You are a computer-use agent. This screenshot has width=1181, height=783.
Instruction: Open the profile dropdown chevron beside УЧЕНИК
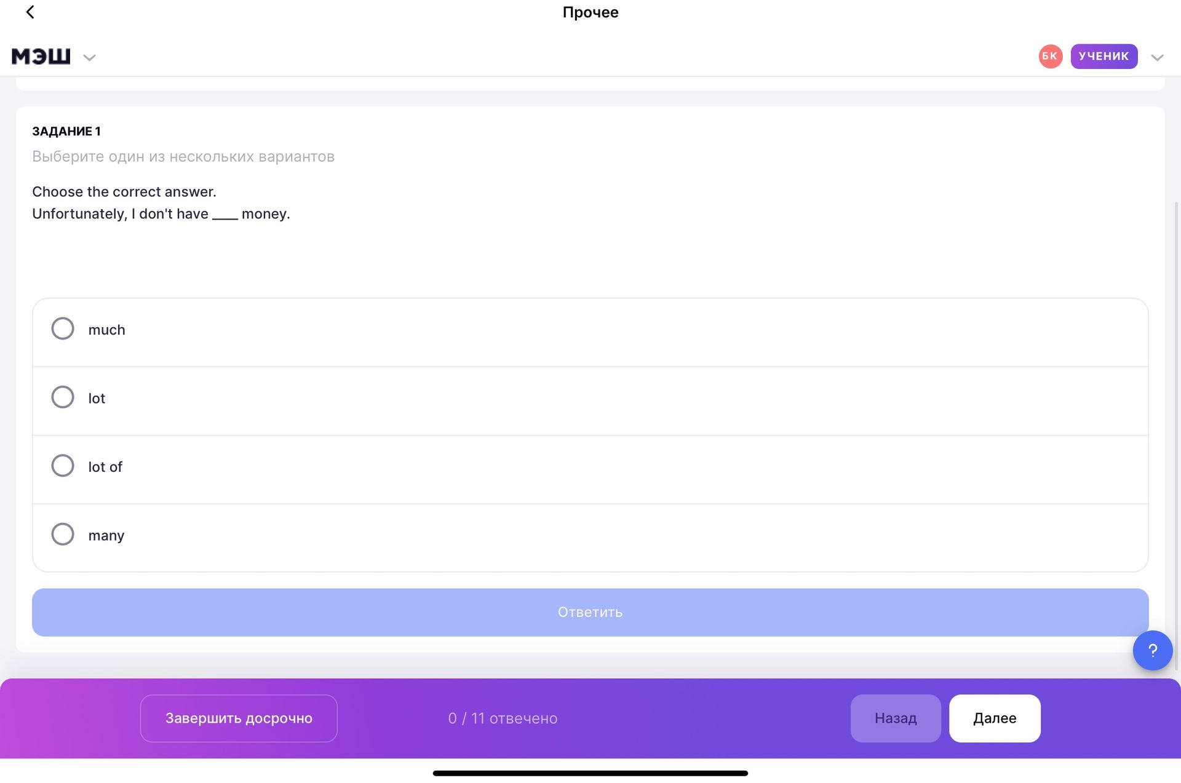(1157, 58)
